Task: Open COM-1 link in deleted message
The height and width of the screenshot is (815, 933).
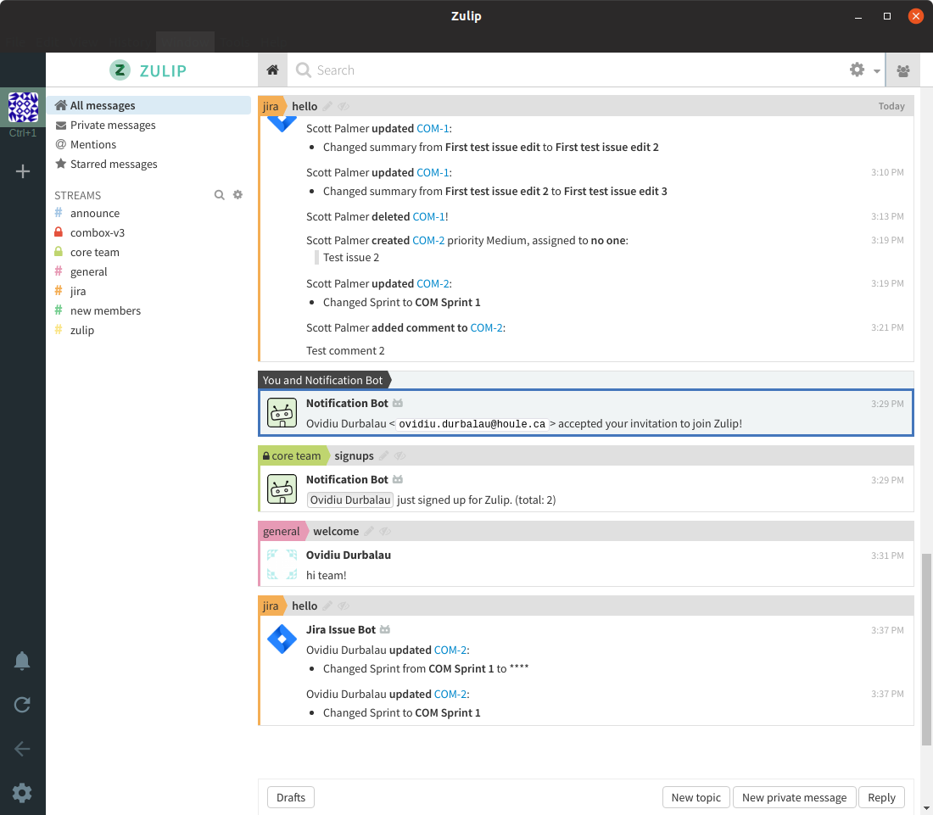Action: (428, 216)
